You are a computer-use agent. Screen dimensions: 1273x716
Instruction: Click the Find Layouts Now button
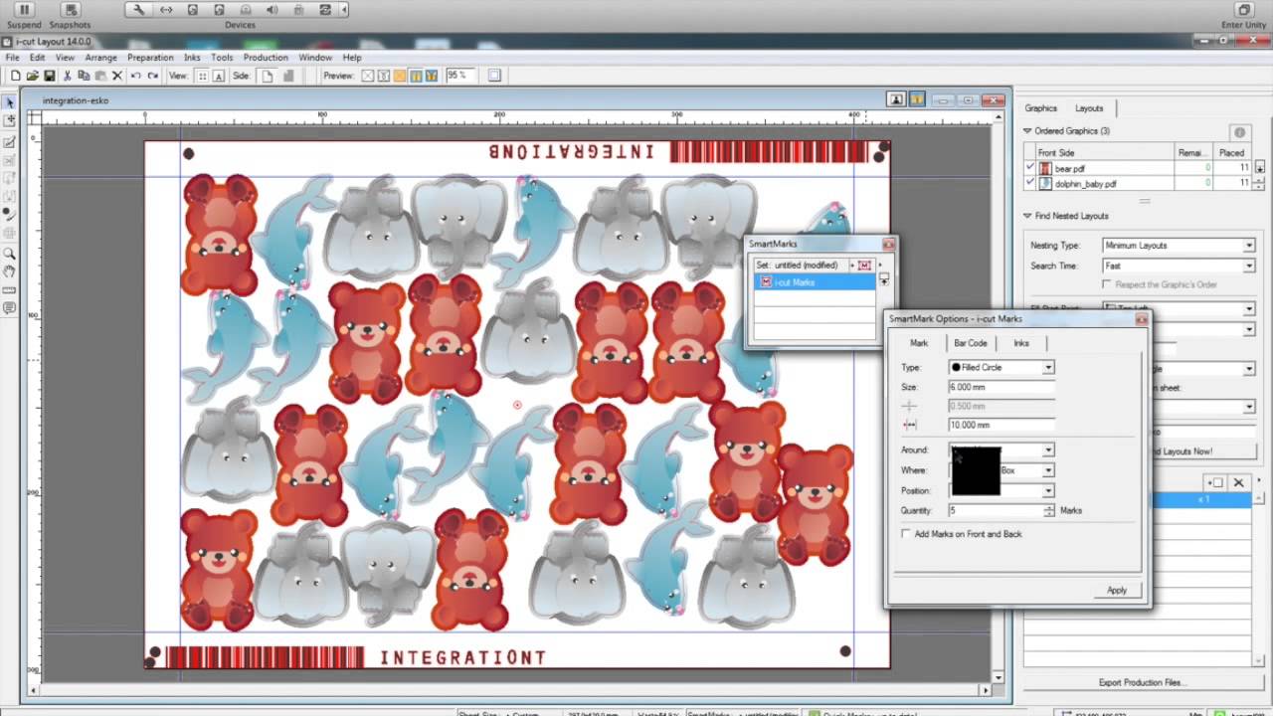[1182, 451]
